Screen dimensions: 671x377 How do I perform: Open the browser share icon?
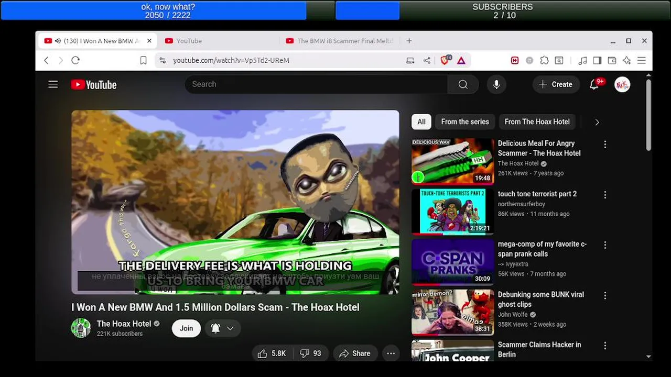tap(427, 60)
